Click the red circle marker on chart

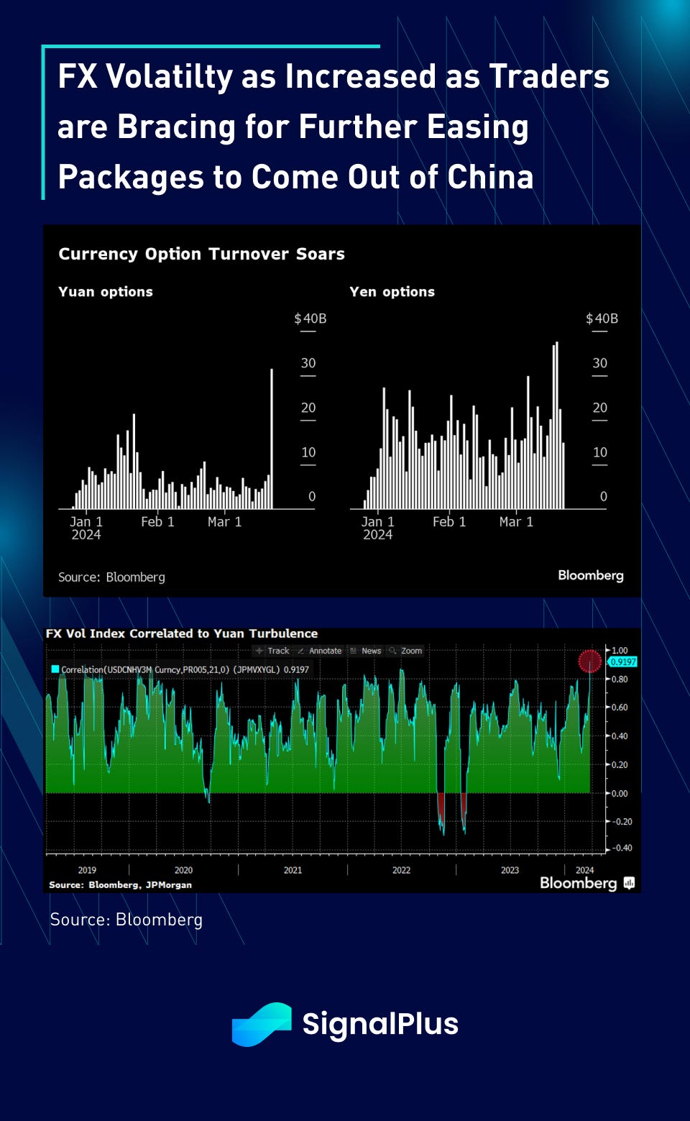click(589, 661)
